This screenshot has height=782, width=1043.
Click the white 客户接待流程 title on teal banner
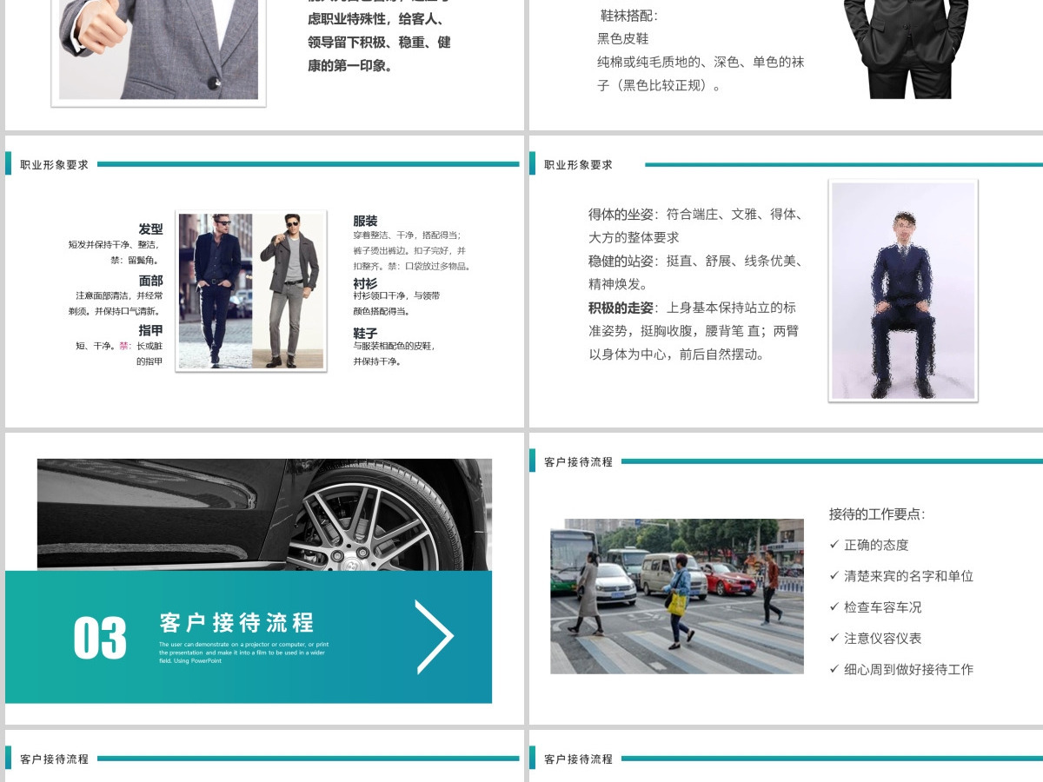pos(236,622)
